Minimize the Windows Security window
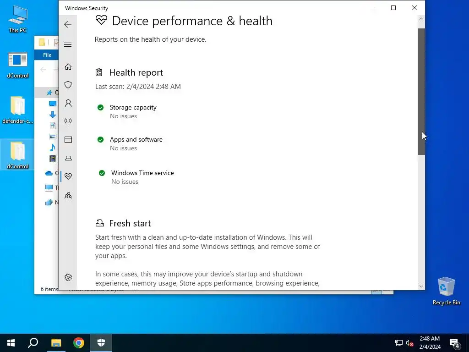The width and height of the screenshot is (469, 352). 372,8
